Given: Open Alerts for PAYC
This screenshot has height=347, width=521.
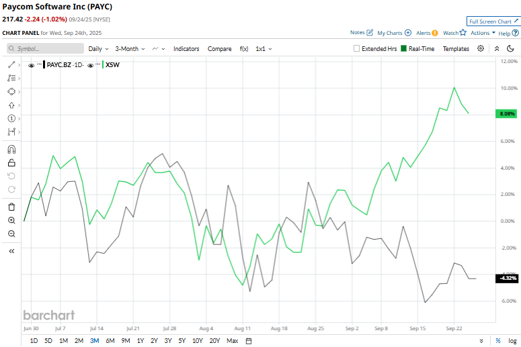Looking at the screenshot, I should 427,33.
